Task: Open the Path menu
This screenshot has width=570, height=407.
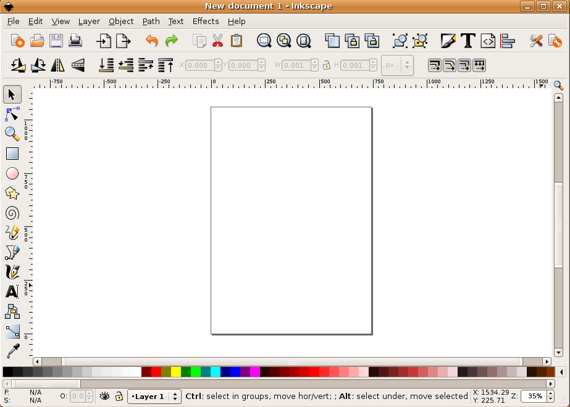Action: pos(151,21)
